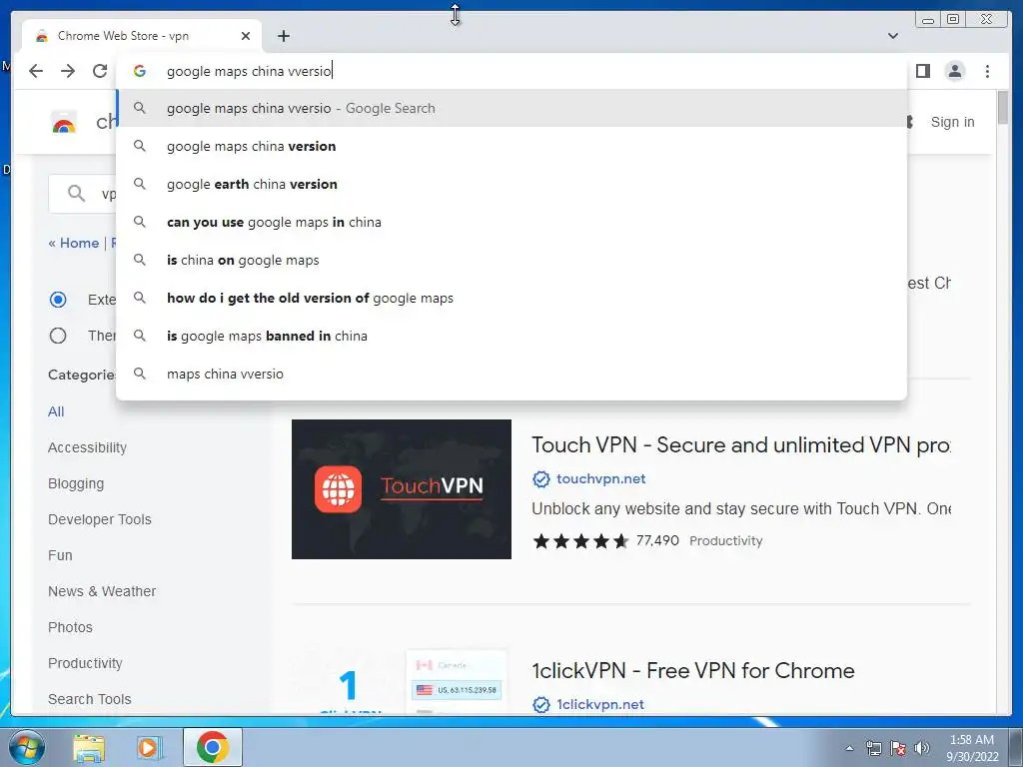
Task: Click the touchvpn.net publisher link
Action: pos(600,478)
